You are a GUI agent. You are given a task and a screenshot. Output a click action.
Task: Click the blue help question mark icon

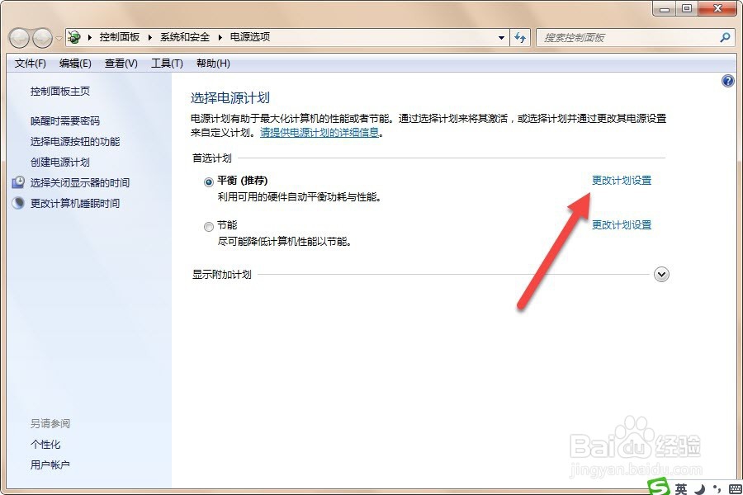(727, 81)
